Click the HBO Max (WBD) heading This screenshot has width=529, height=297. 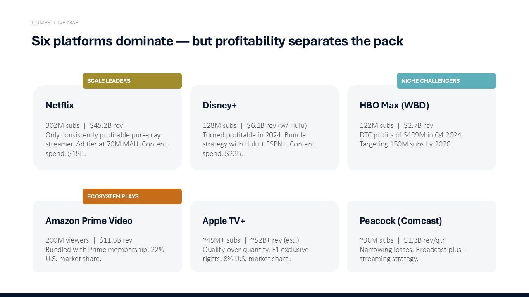point(394,105)
